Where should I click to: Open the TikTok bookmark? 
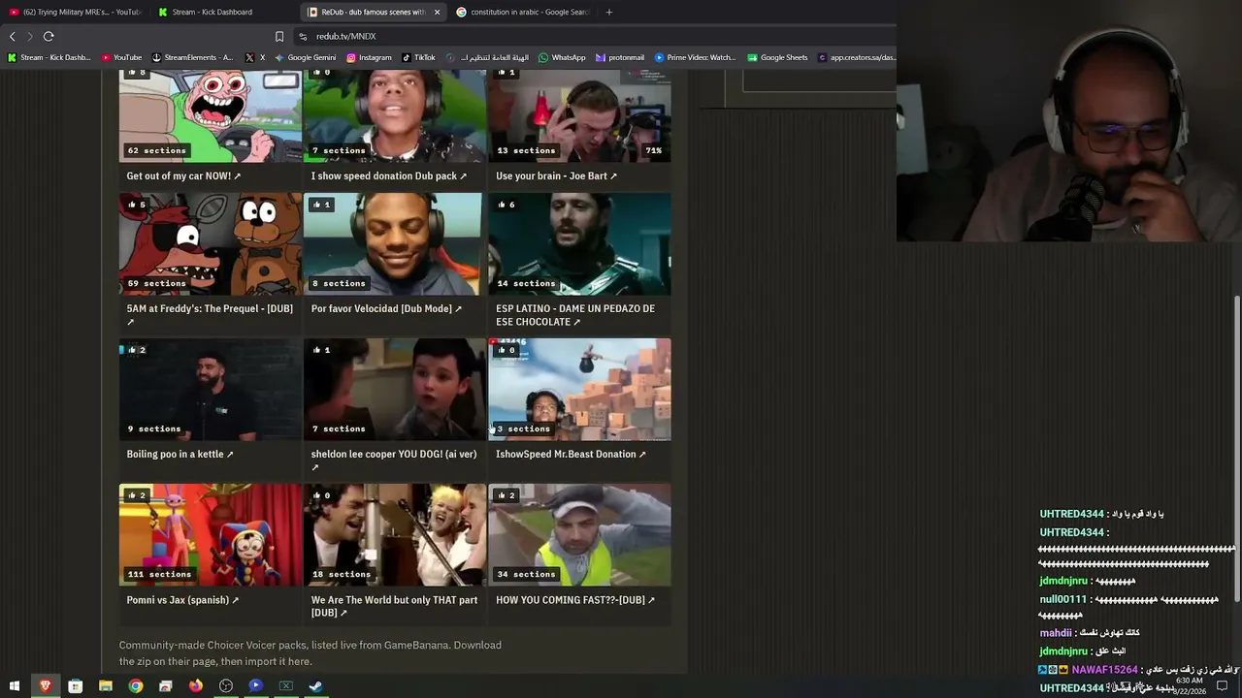coord(418,57)
